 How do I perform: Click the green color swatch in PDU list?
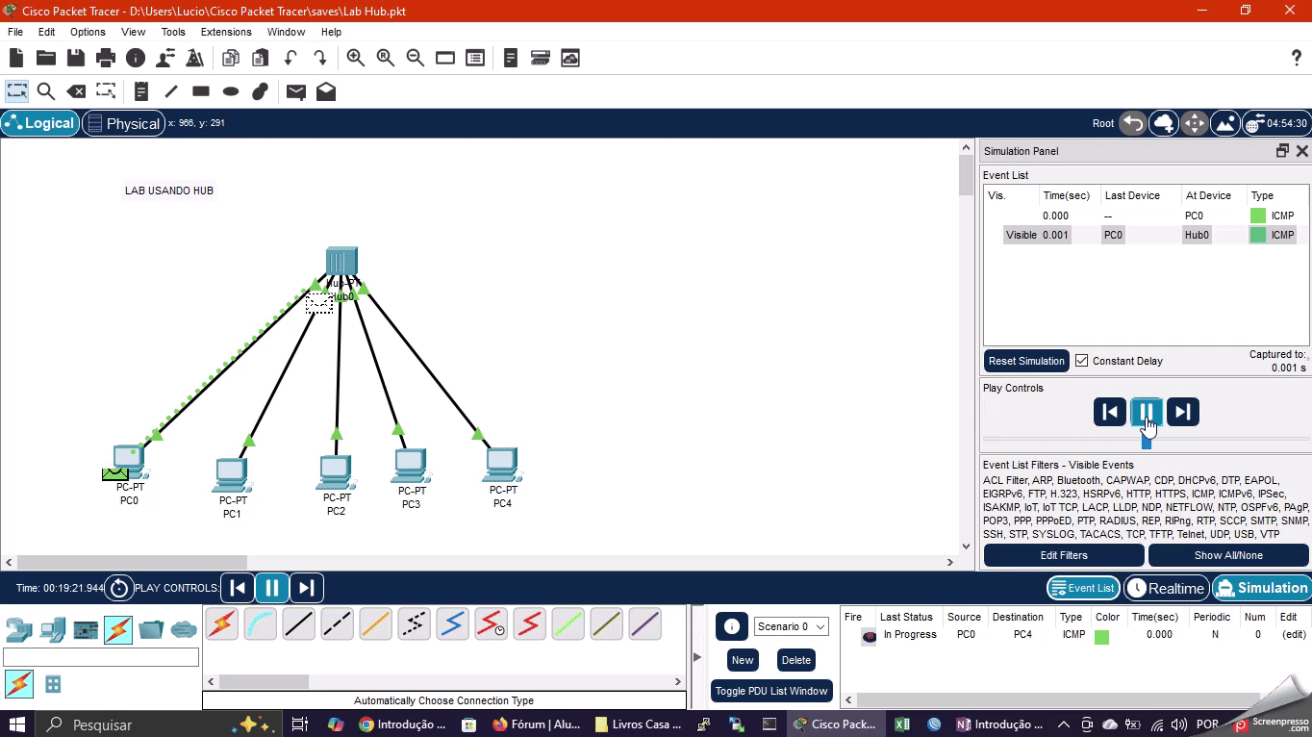point(1101,636)
